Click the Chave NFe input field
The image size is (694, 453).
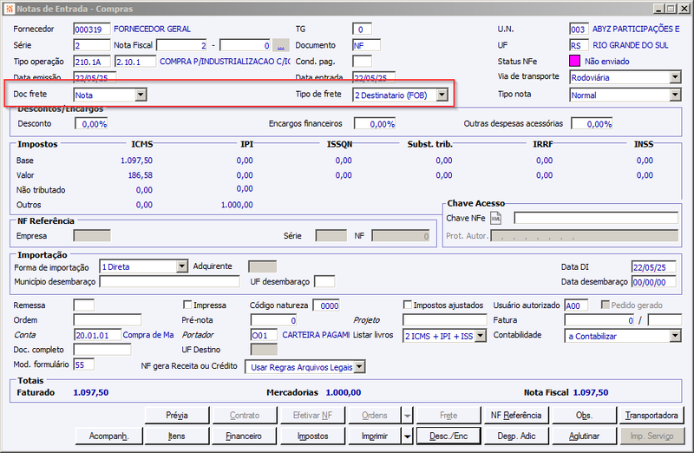click(x=596, y=218)
